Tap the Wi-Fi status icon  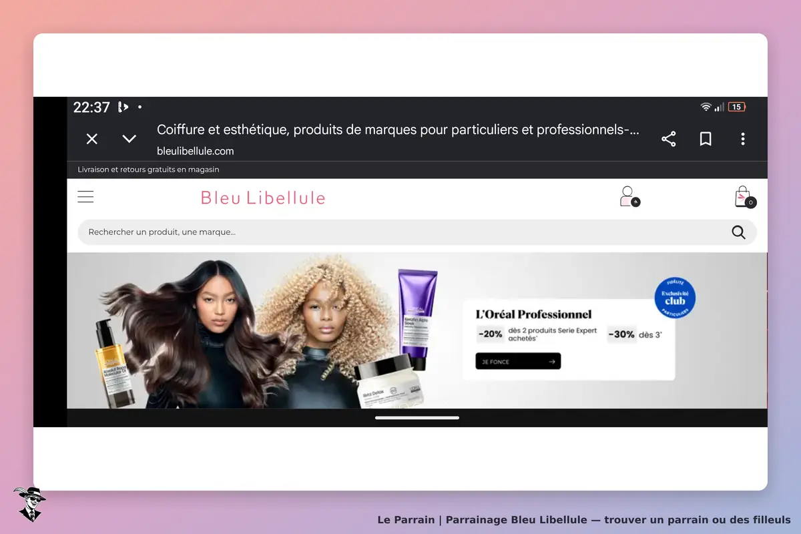click(x=706, y=107)
